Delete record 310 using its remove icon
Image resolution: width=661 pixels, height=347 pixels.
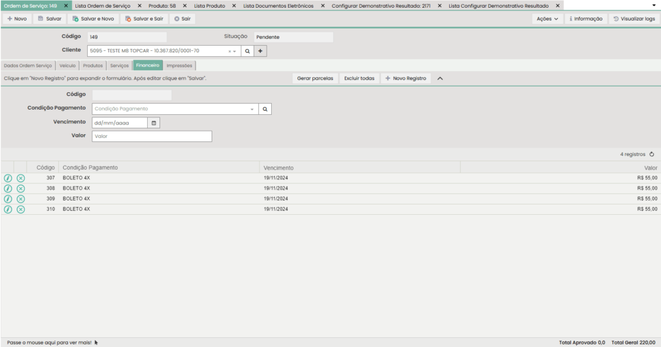coord(21,209)
